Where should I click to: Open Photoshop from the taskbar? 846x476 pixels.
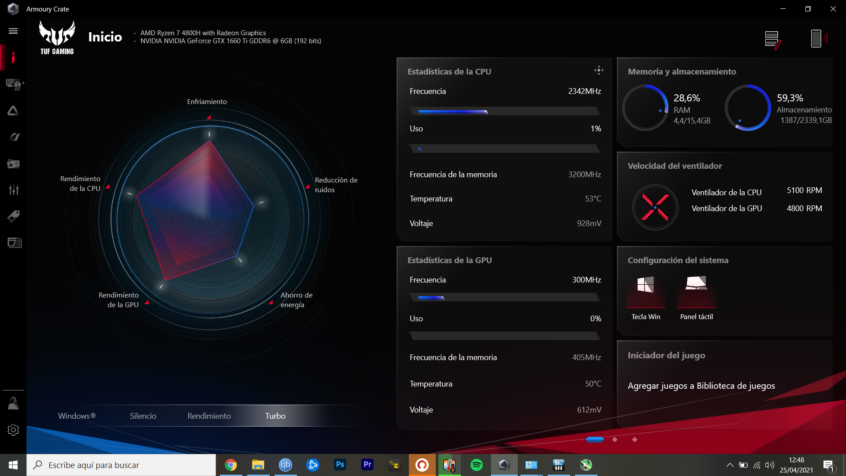(x=340, y=465)
